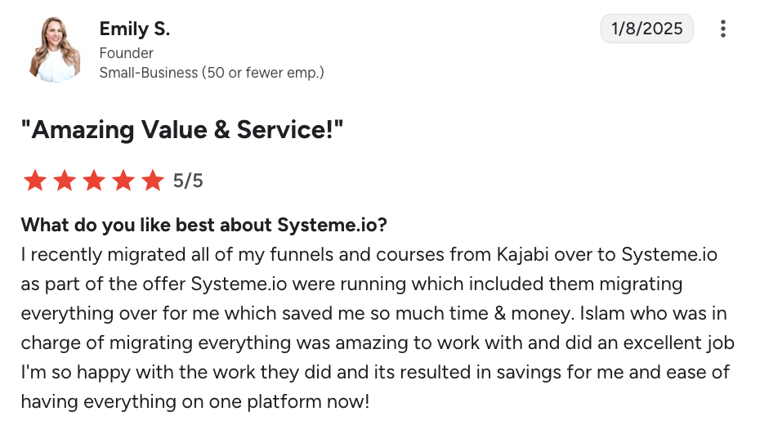This screenshot has width=760, height=425.
Task: Open the "Amazing Value & Service!" review title
Action: [182, 130]
